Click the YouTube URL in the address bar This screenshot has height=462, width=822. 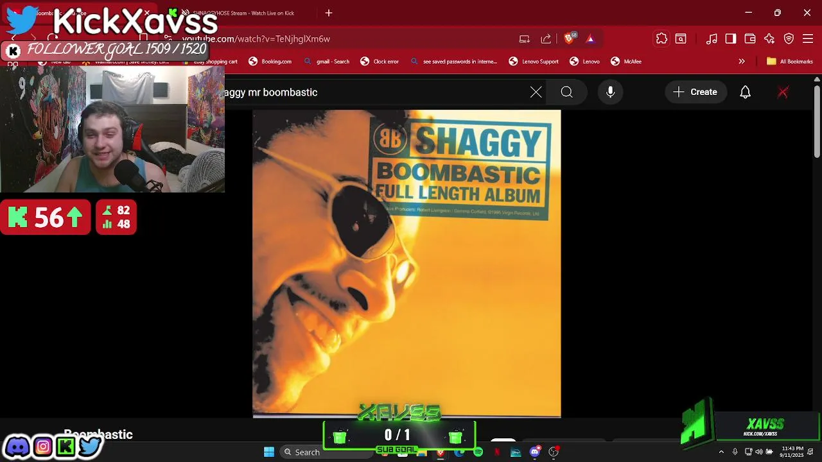pyautogui.click(x=256, y=39)
